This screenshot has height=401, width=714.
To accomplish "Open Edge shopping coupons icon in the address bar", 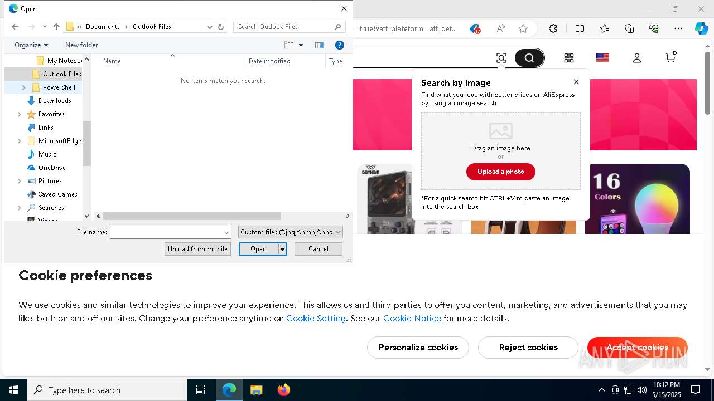I will pos(475,28).
